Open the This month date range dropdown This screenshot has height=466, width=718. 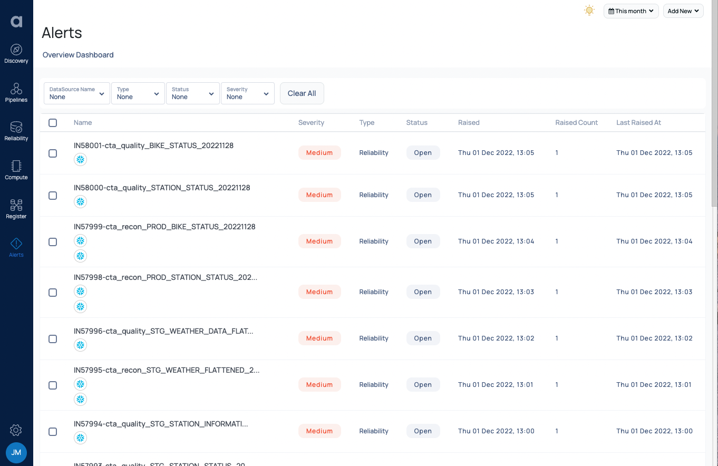(630, 11)
